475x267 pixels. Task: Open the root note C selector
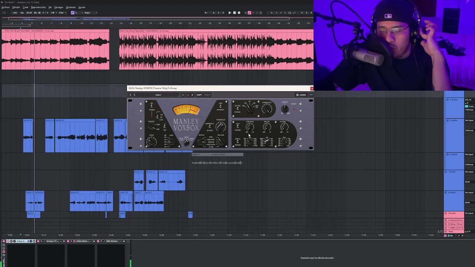[x=79, y=13]
